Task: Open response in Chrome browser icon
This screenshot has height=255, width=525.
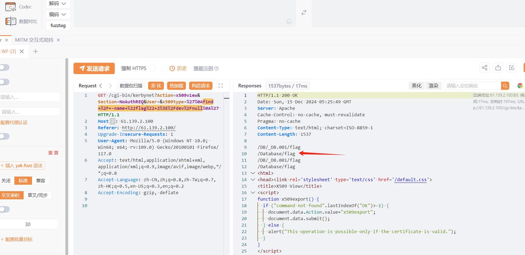Action: click(x=520, y=86)
